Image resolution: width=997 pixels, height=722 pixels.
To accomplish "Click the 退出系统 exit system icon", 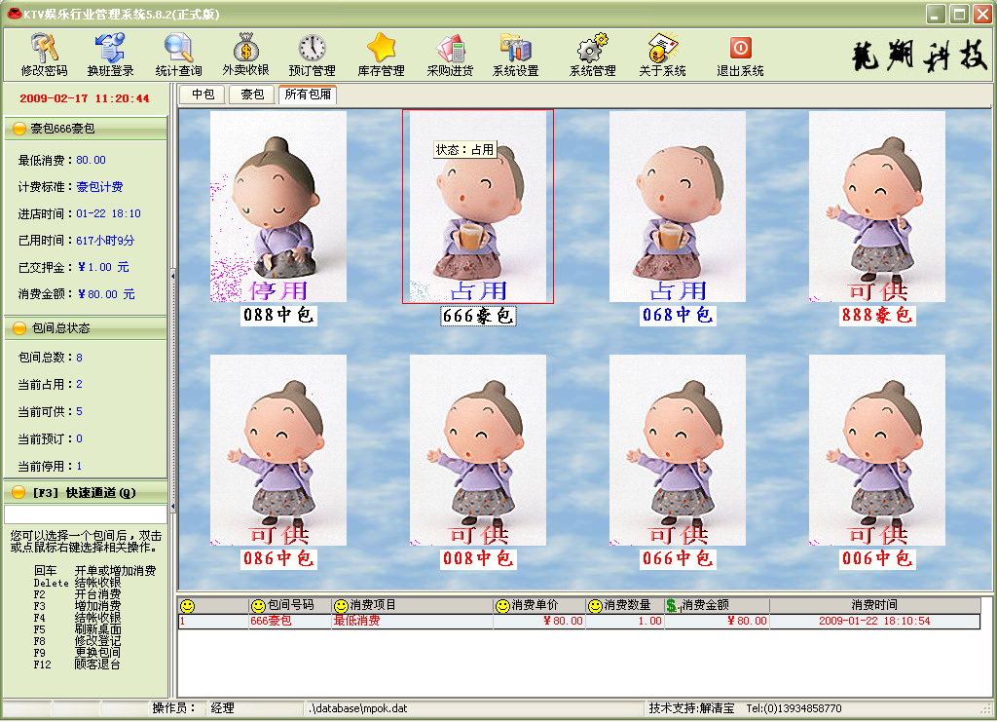I will coord(740,55).
